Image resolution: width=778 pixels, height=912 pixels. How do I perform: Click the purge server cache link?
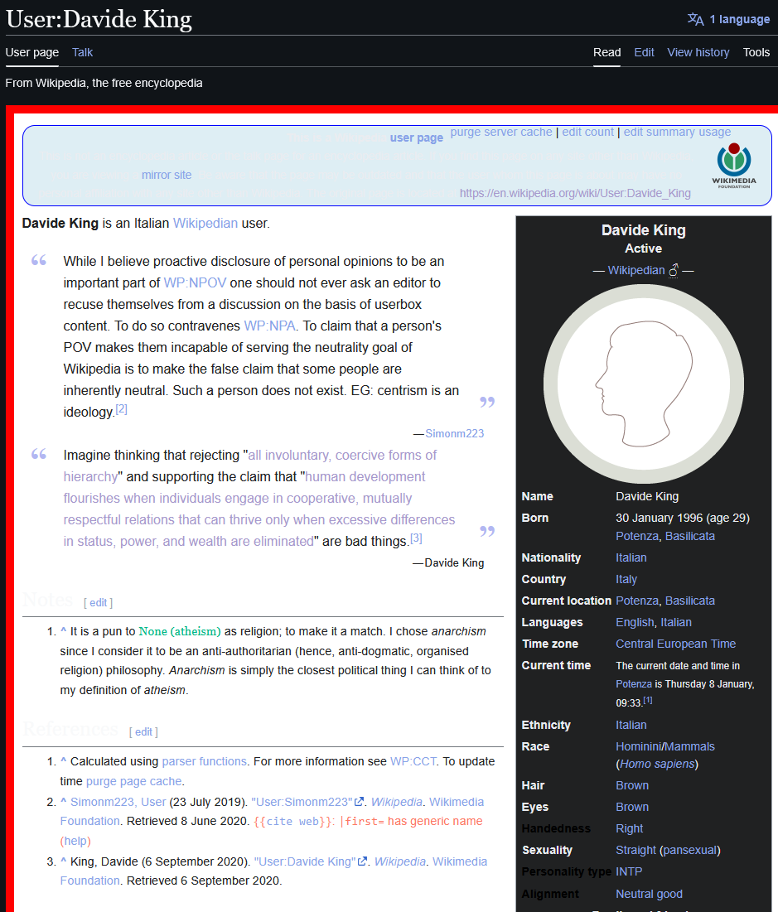click(501, 132)
